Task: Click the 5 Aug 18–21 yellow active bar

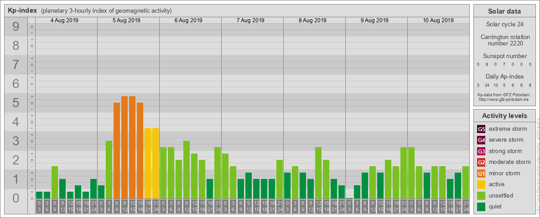Action: [x=148, y=163]
